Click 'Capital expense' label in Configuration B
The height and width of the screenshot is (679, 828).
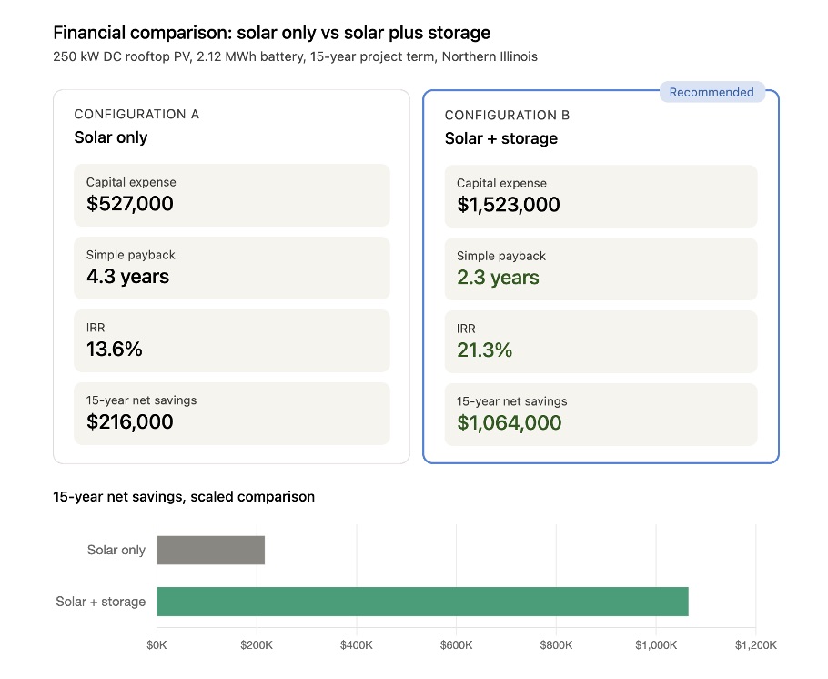[x=501, y=183]
